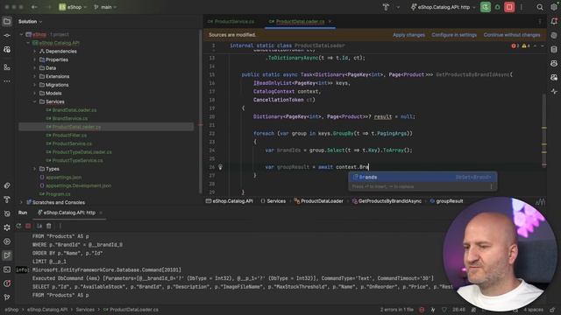Image resolution: width=561 pixels, height=315 pixels.
Task: Open the AI Assistant spiral icon
Action: click(554, 35)
